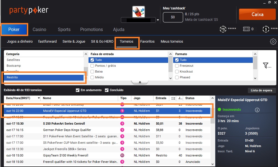Uncheck Concluído filter

[106, 90]
